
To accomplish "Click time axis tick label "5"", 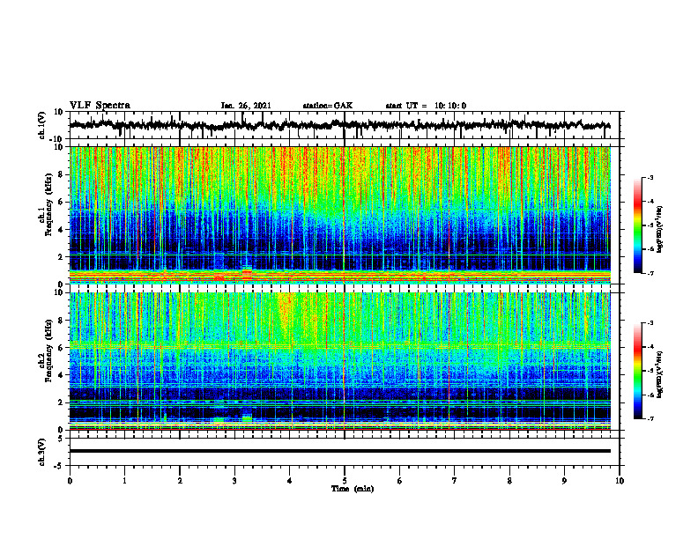I will [345, 481].
